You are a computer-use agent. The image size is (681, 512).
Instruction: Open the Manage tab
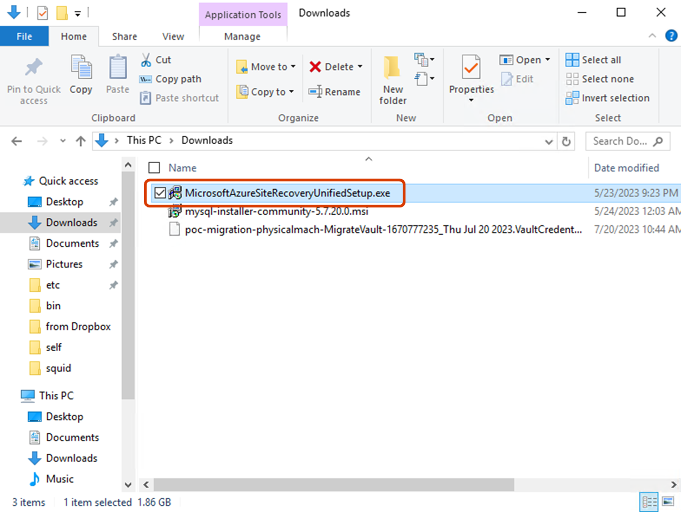[242, 36]
